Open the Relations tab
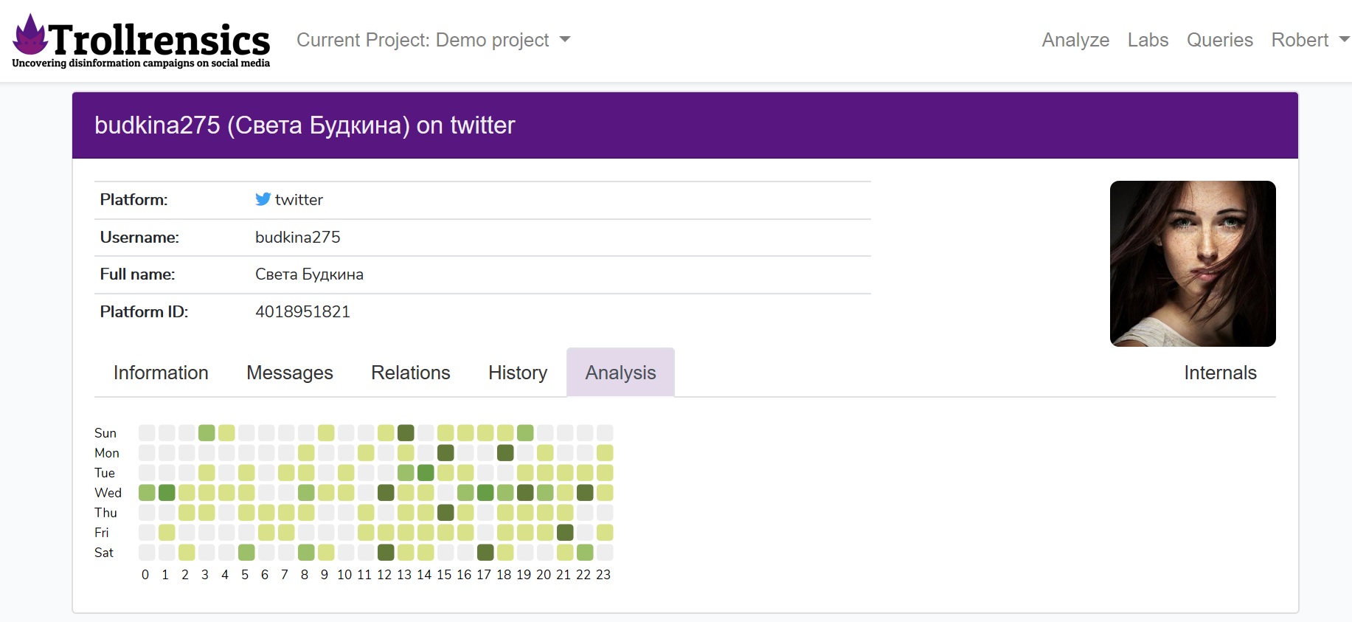The height and width of the screenshot is (622, 1352). (411, 373)
